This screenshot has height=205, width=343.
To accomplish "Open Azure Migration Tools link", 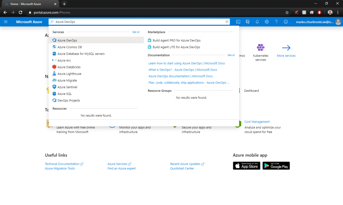I will pyautogui.click(x=60, y=168).
